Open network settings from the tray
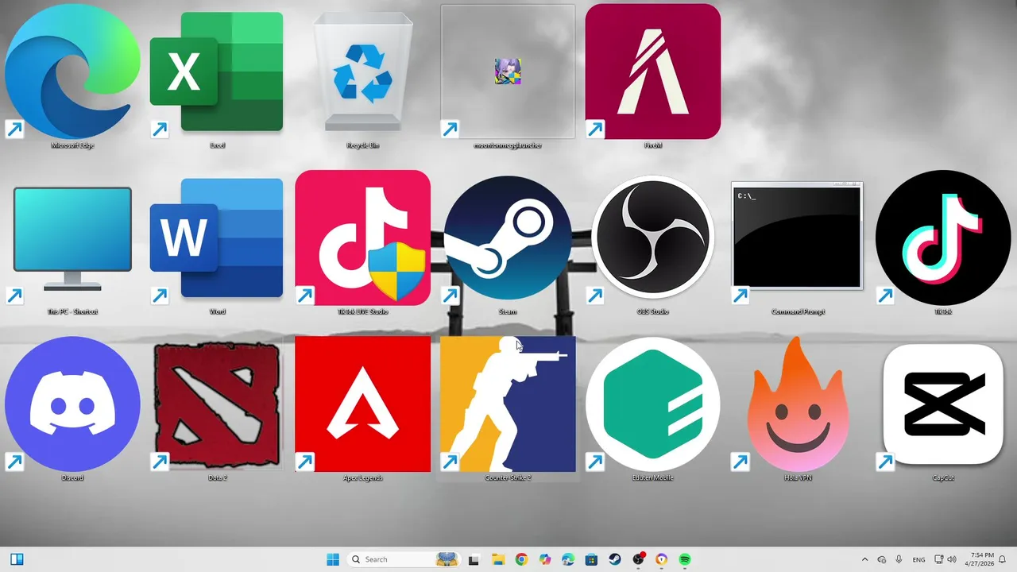Viewport: 1017px width, 572px height. 938,559
